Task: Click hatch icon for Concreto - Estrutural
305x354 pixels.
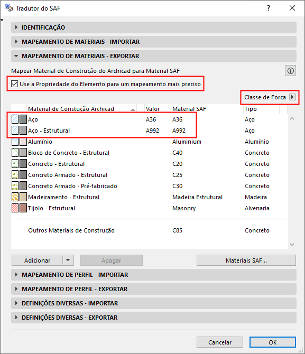Action: (x=15, y=163)
